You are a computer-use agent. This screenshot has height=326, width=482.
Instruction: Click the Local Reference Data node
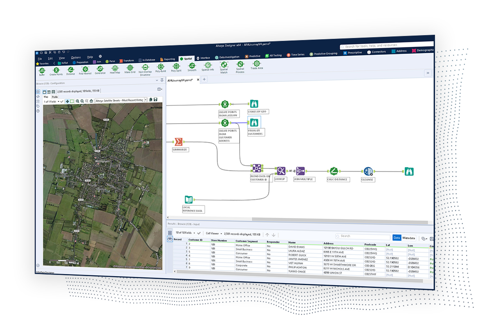pyautogui.click(x=189, y=200)
